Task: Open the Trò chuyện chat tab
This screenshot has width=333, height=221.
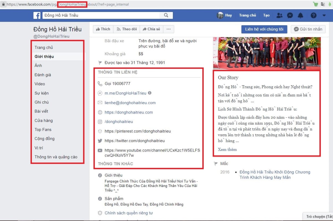Action: pos(319,217)
